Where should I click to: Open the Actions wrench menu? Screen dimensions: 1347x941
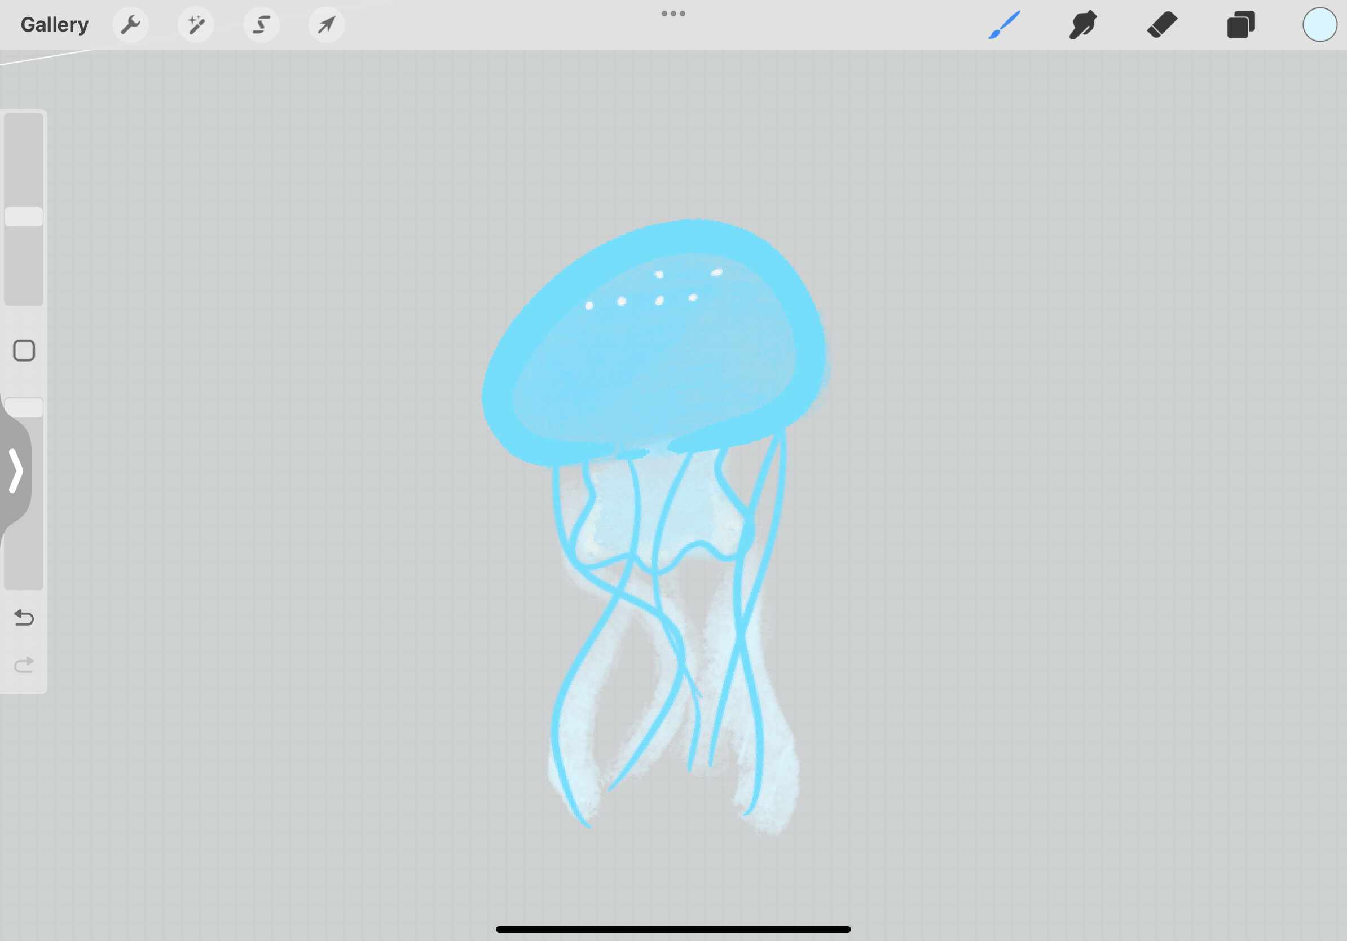(x=130, y=25)
